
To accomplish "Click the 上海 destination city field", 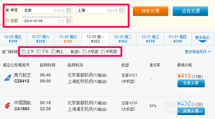I will coord(101,10).
